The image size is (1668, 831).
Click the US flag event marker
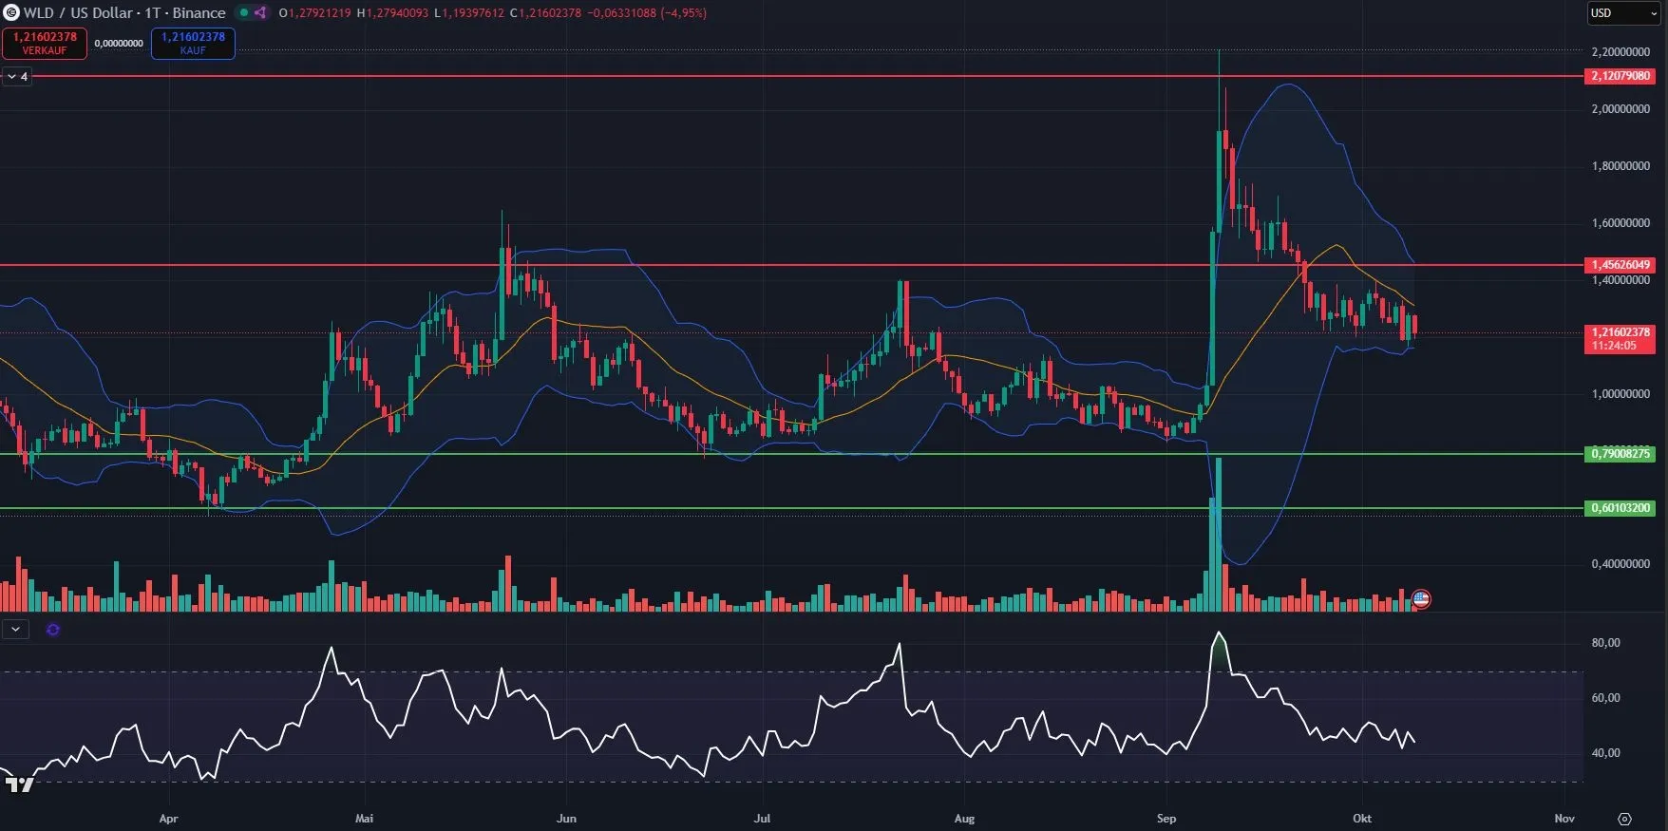pyautogui.click(x=1421, y=598)
